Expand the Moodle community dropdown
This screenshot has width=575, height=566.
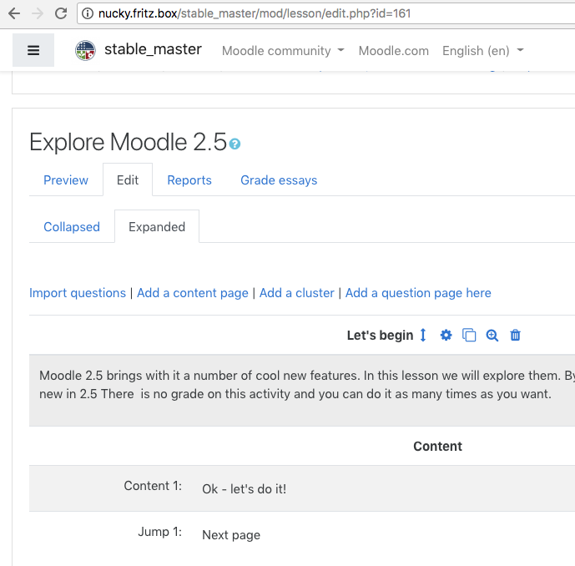[283, 51]
